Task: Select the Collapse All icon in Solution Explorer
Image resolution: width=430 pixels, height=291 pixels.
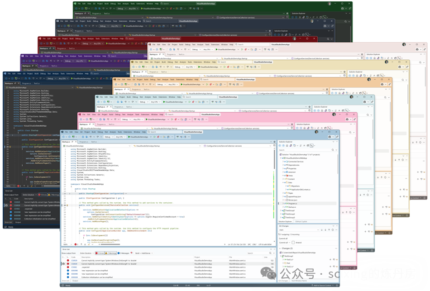Action: coord(304,146)
